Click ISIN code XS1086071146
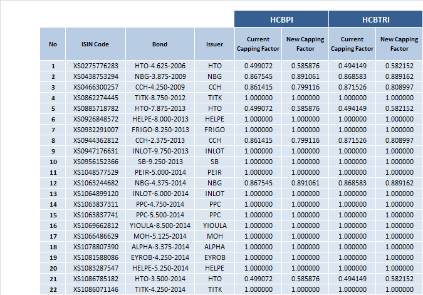The height and width of the screenshot is (295, 423). coord(95,289)
